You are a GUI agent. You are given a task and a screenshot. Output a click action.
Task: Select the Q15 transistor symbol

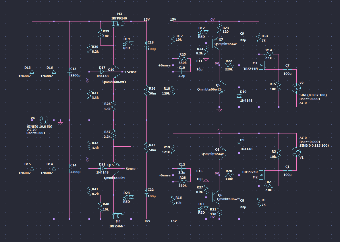(117, 168)
